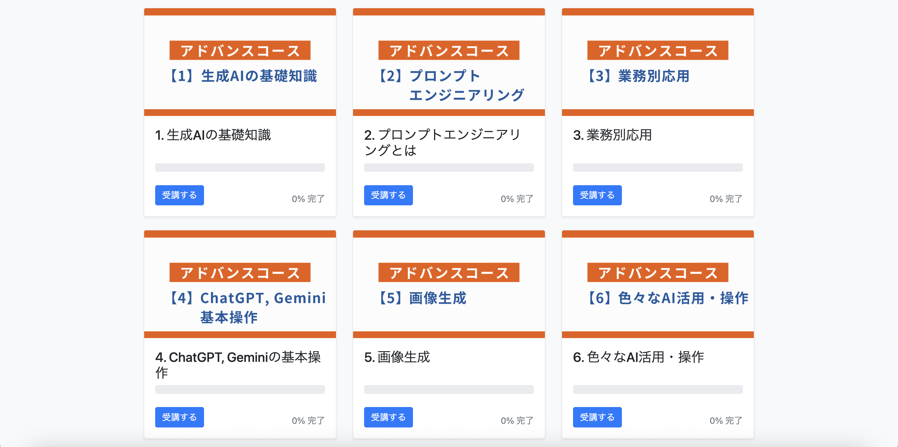Click 受講する for 色々なAI活用・操作

597,417
